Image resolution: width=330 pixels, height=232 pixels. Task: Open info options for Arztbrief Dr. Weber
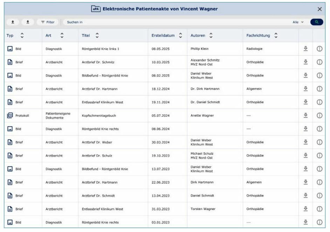[x=319, y=142]
